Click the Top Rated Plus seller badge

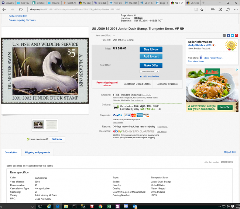click(231, 46)
